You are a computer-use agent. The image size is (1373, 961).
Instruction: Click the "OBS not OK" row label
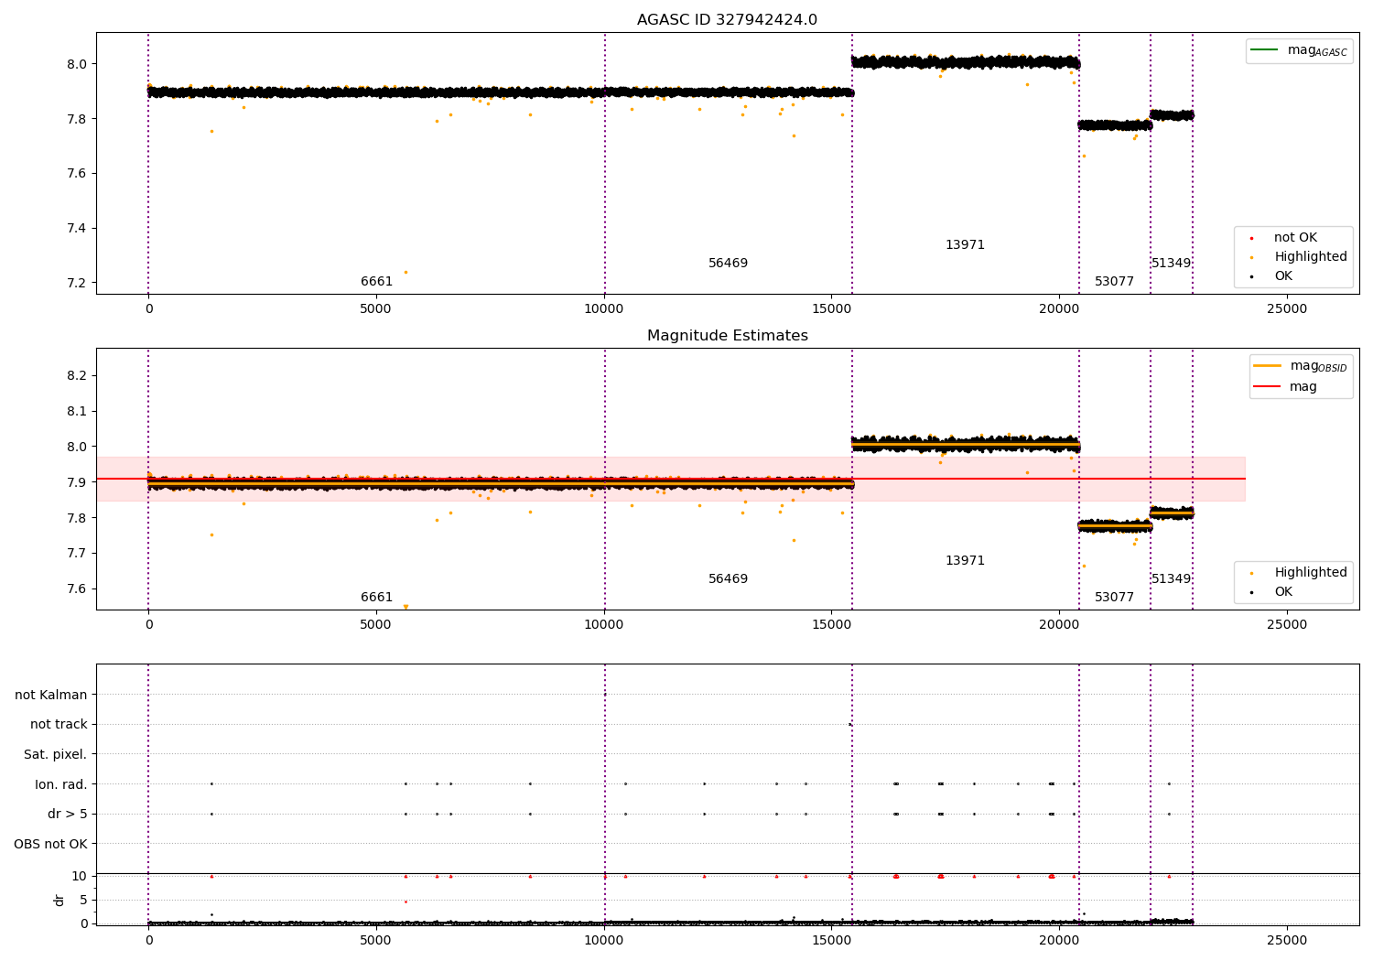click(50, 844)
